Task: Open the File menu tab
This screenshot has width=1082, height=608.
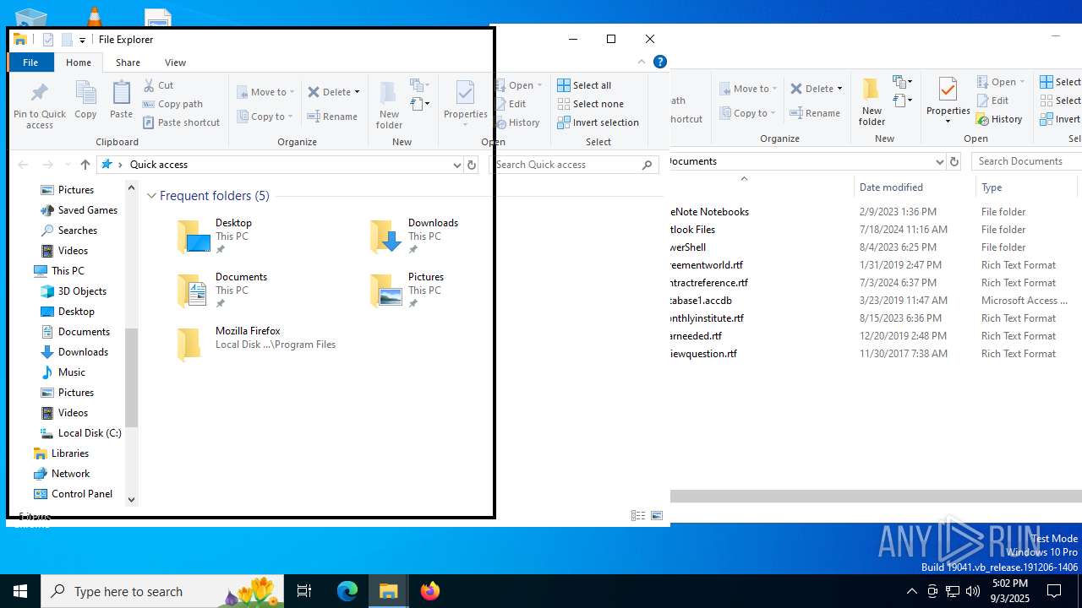Action: tap(30, 62)
